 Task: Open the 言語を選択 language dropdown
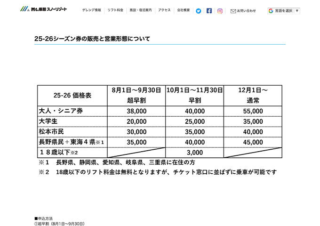[284, 11]
